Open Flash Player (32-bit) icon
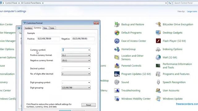Image resolution: width=198 pixels, height=111 pixels. pos(158,41)
